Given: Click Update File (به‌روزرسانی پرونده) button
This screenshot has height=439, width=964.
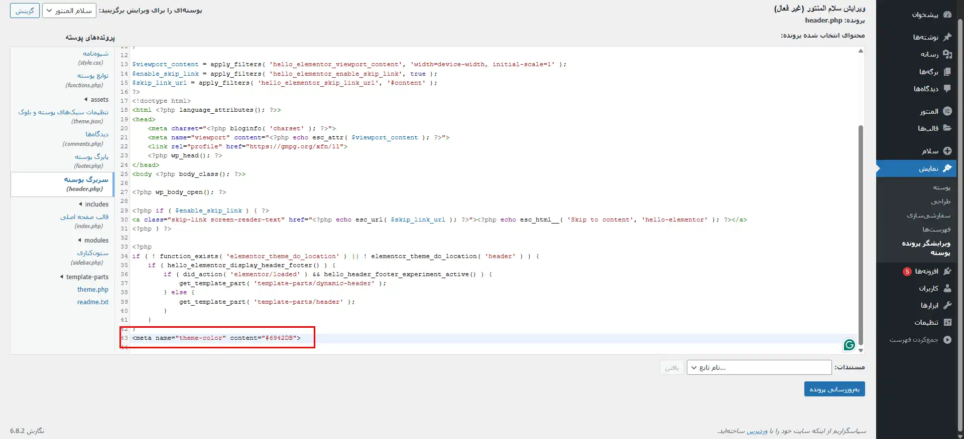Looking at the screenshot, I should pos(834,389).
